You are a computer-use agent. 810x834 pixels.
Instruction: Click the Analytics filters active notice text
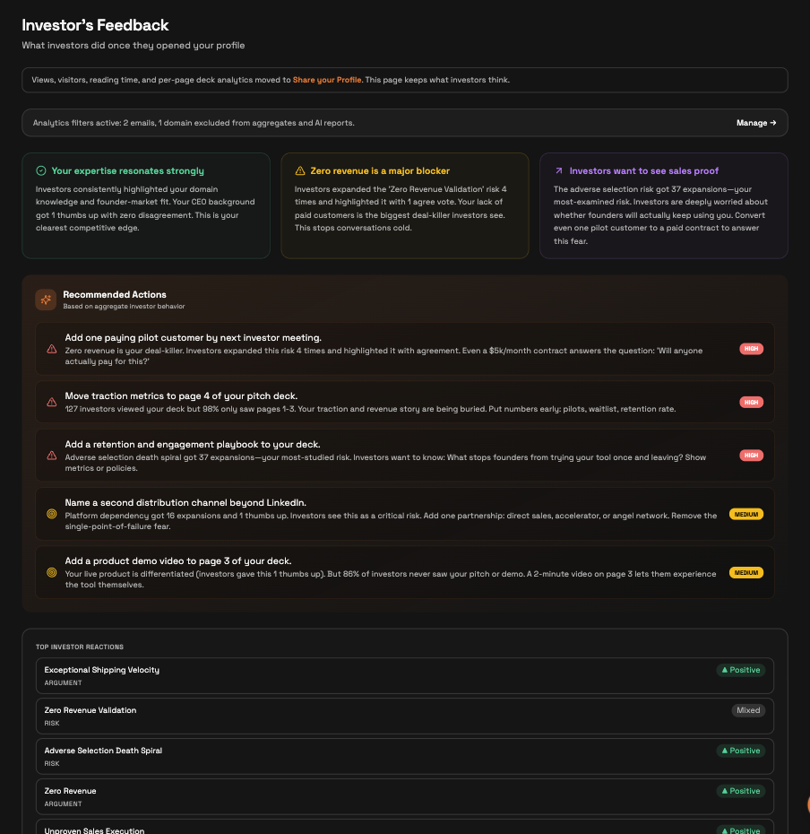click(194, 123)
